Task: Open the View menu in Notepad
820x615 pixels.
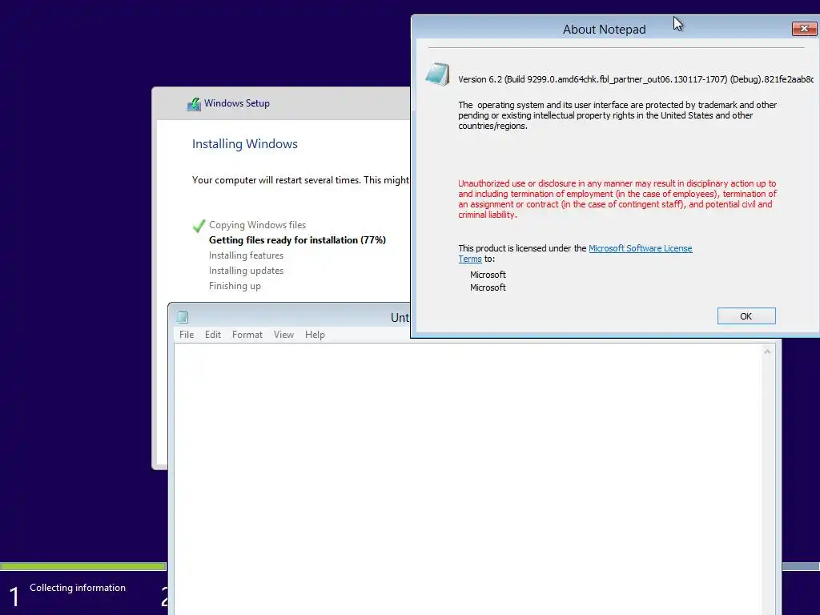Action: 283,335
